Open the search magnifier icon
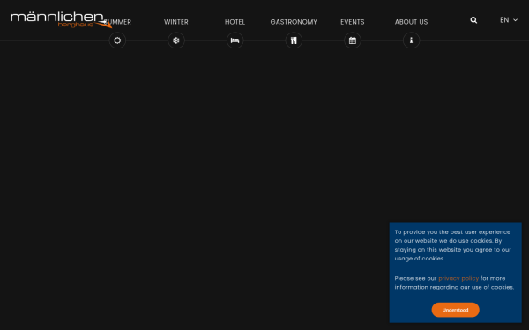The width and height of the screenshot is (529, 330). (x=473, y=20)
